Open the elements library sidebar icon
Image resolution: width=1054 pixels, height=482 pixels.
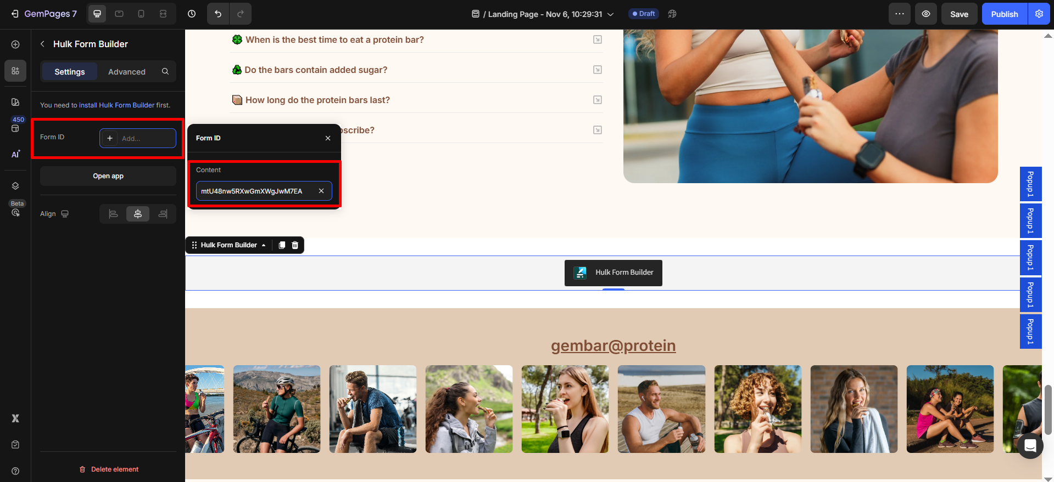15,71
